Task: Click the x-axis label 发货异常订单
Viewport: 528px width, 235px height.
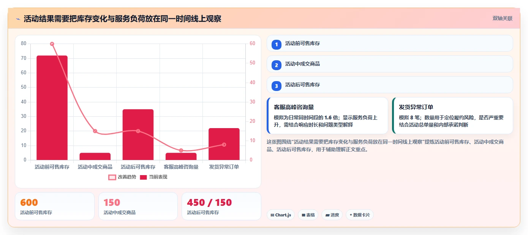Action: click(x=224, y=167)
